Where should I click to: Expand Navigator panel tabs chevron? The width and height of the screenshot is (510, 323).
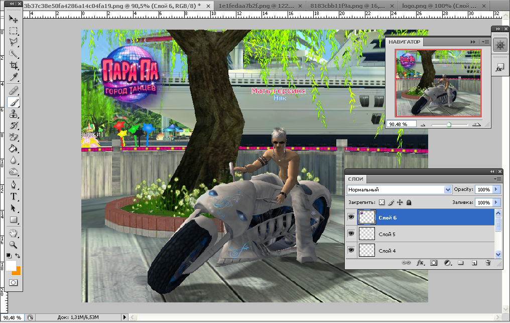tap(473, 42)
